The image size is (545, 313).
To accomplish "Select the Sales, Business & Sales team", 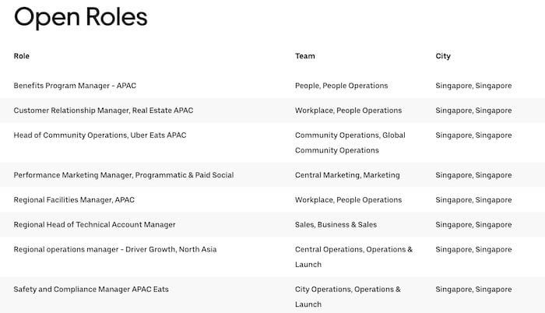I will 336,225.
